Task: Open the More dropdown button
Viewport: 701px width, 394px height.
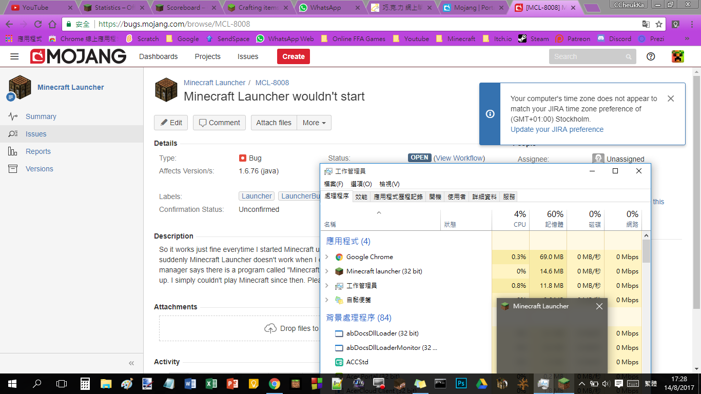Action: [x=314, y=123]
